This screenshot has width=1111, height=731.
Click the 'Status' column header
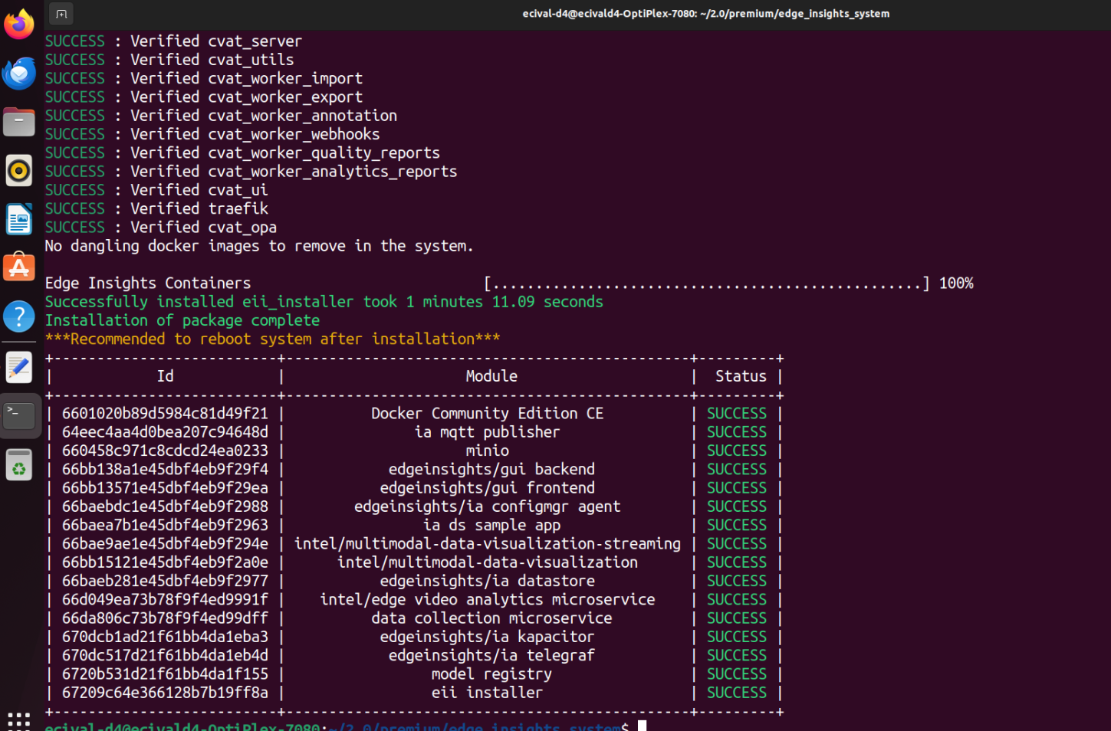click(741, 376)
